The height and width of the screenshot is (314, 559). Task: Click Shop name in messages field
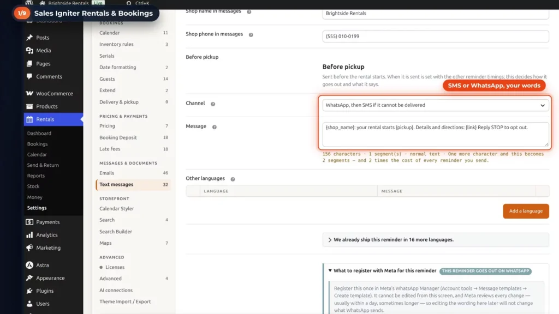click(x=435, y=14)
